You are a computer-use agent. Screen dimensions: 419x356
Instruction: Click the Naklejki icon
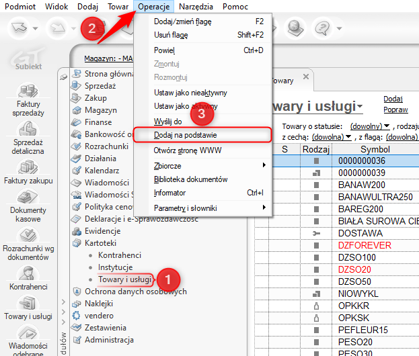(77, 304)
